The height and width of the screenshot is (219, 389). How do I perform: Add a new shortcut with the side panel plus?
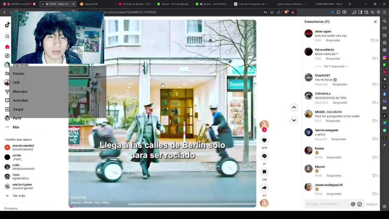coord(384,145)
